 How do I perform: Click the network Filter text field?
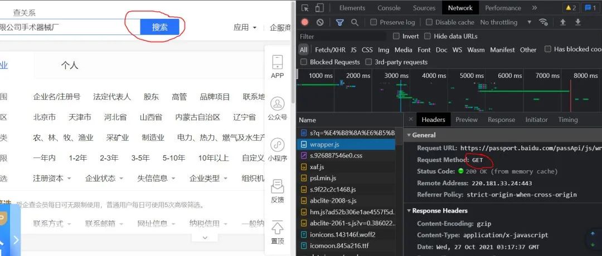(x=342, y=36)
